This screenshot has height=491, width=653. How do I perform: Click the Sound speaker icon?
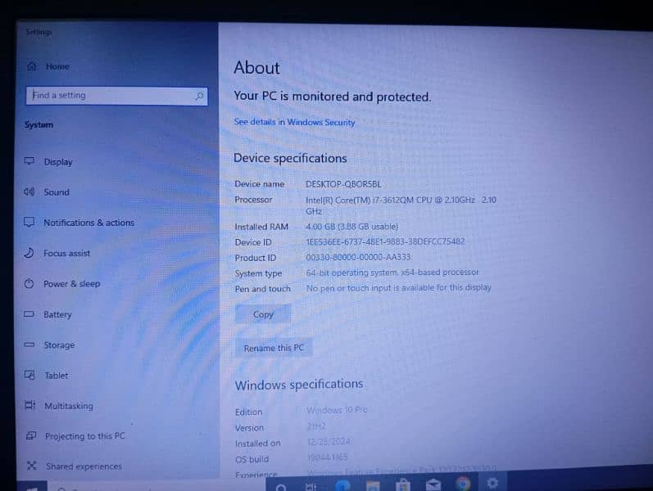pyautogui.click(x=29, y=191)
